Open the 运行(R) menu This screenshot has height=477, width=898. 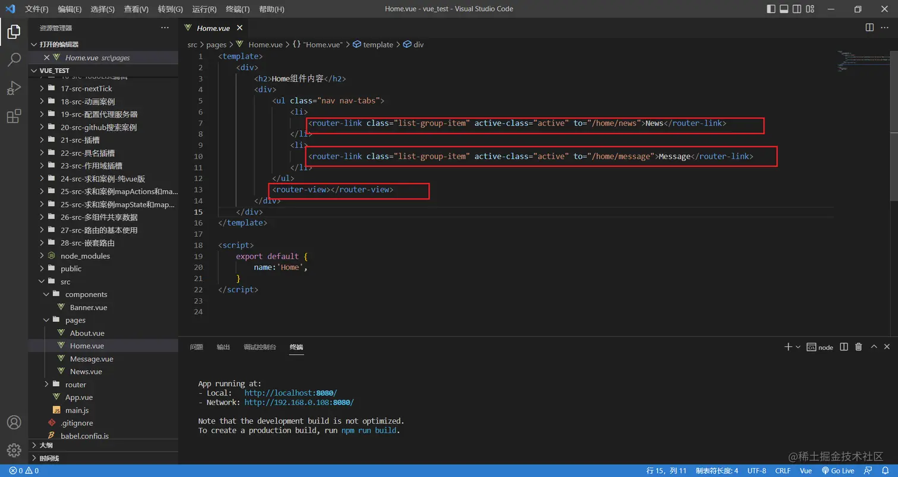(204, 9)
